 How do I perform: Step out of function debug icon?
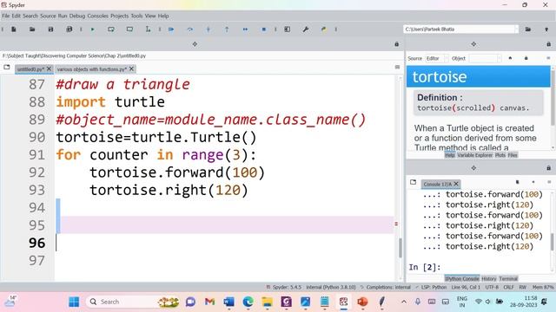227,29
